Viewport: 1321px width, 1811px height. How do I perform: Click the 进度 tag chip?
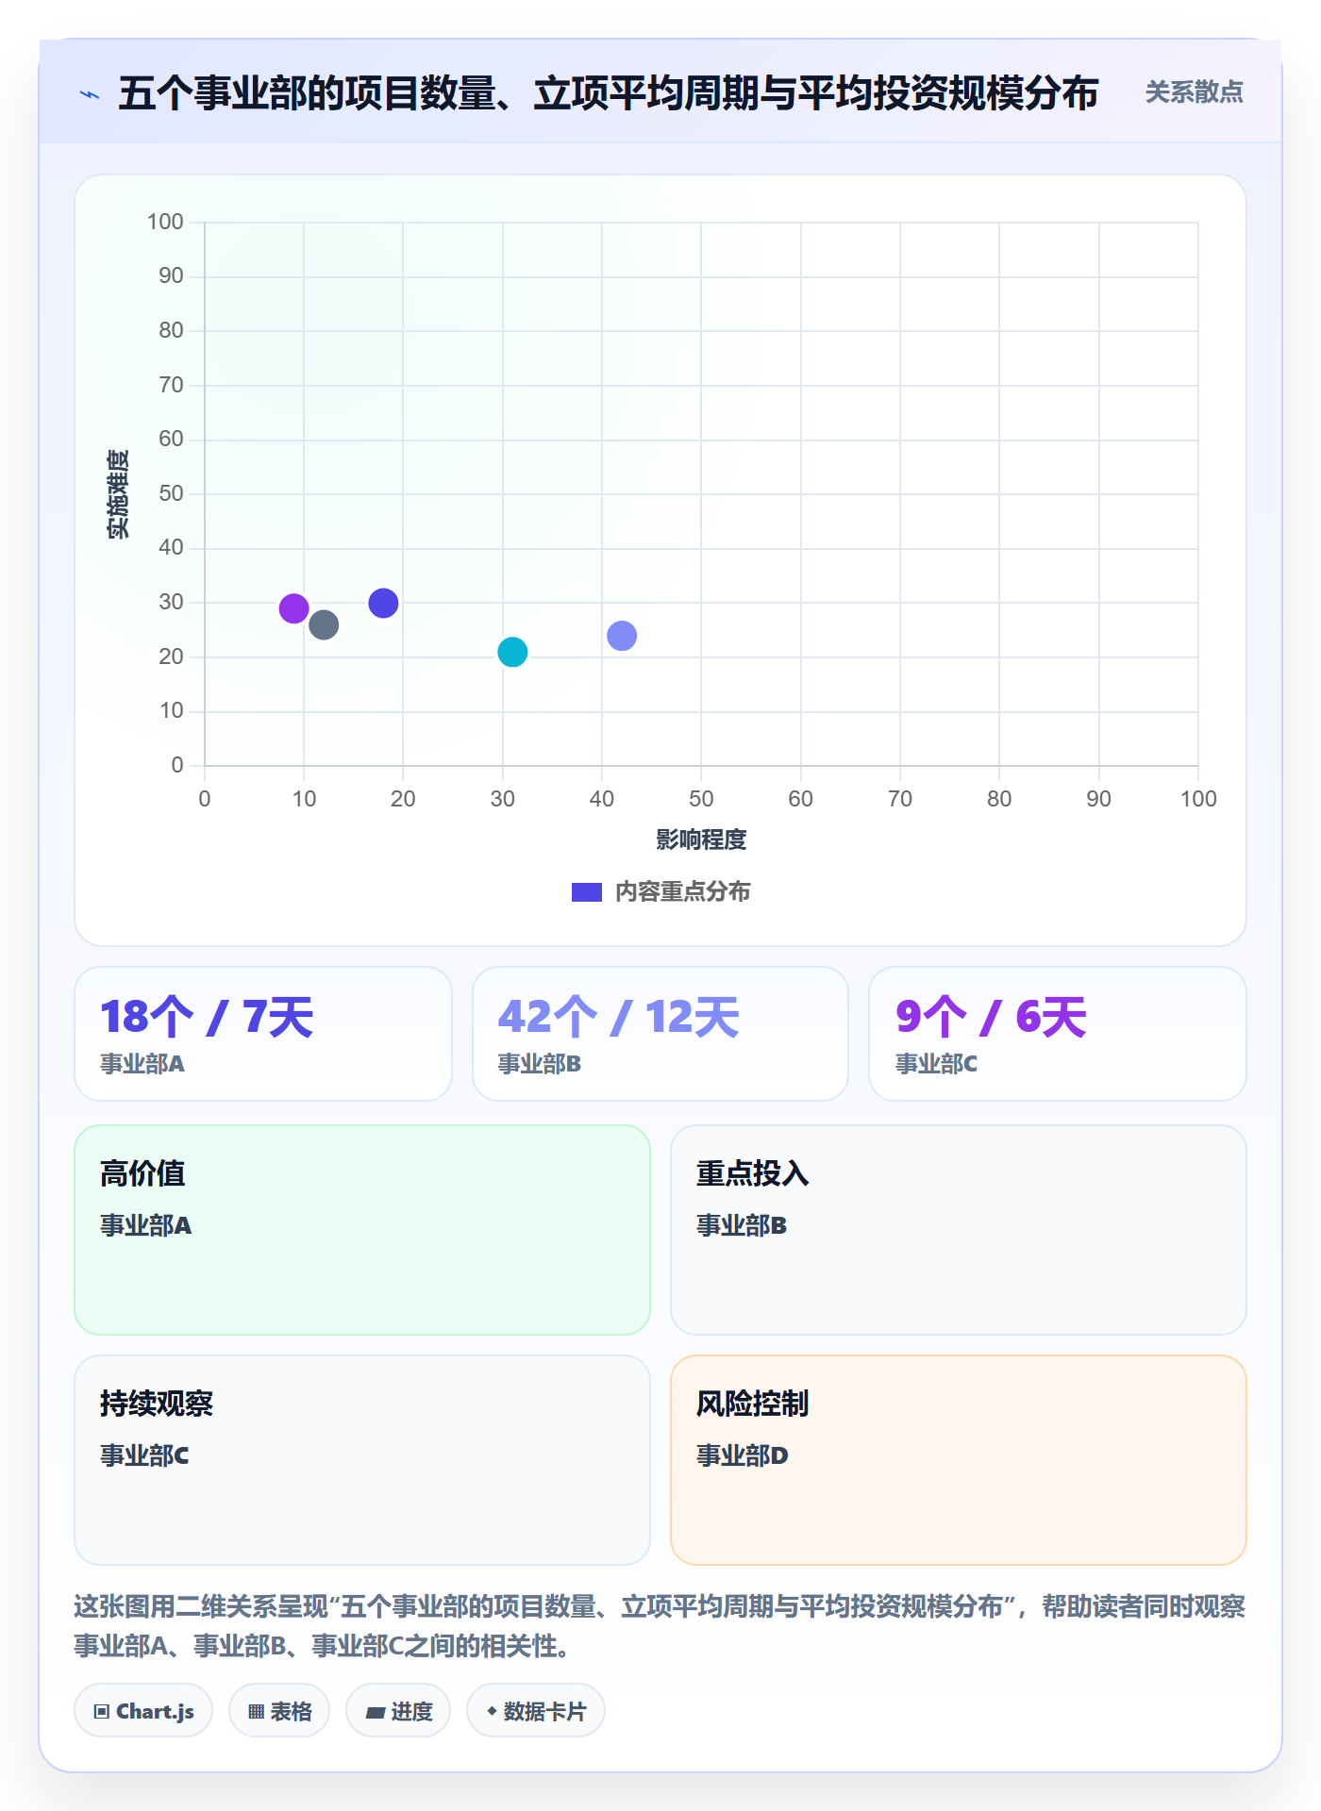pos(398,1711)
